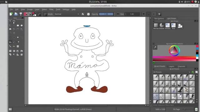Open the workspace chooser dropdown
Screen dimensions: 200x112
point(159,14)
